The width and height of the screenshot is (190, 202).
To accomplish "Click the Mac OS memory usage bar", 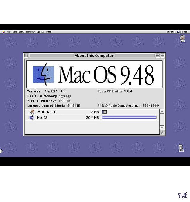I will click(x=129, y=118).
